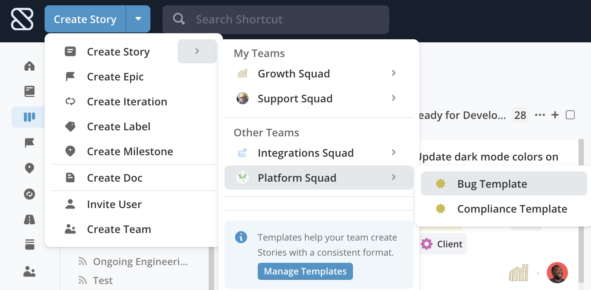Click the Support Squad avatar icon
The image size is (591, 290).
click(243, 99)
